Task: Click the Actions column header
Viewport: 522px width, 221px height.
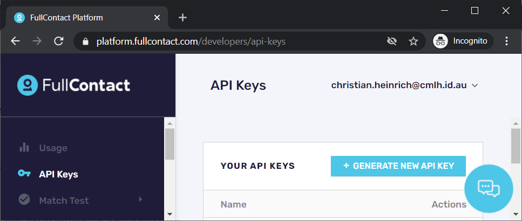Action: coord(449,204)
